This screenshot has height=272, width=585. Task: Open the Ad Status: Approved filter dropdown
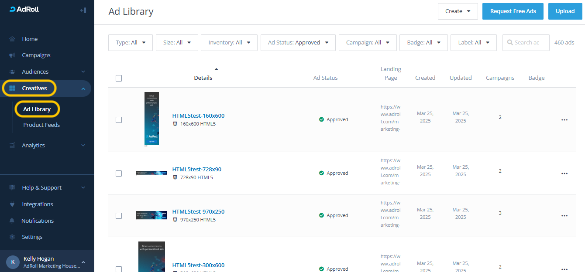[x=298, y=43]
